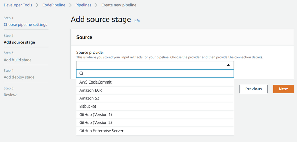Click inside the provider search field

click(159, 74)
